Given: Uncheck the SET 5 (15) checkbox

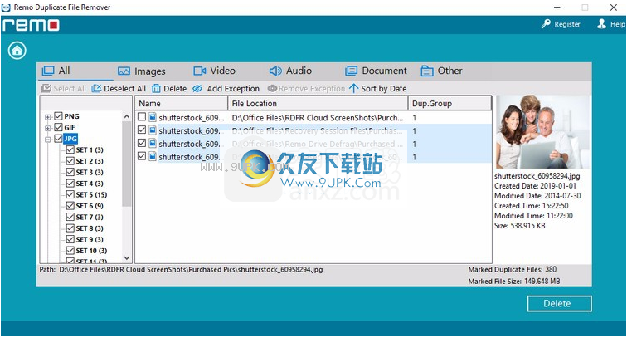Looking at the screenshot, I should click(70, 194).
